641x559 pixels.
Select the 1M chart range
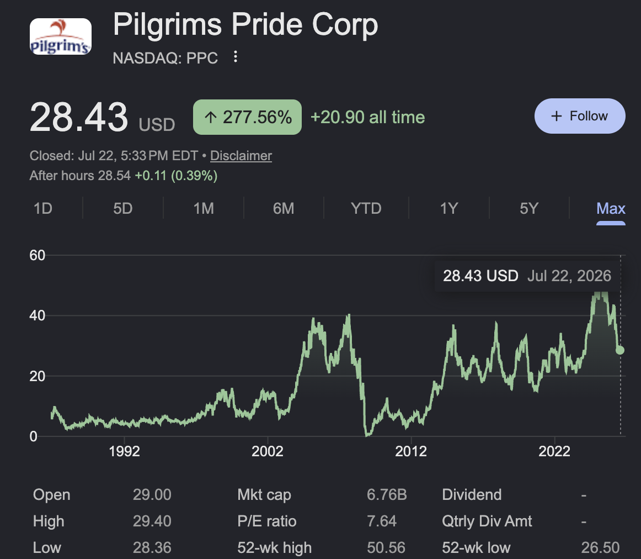pyautogui.click(x=204, y=208)
